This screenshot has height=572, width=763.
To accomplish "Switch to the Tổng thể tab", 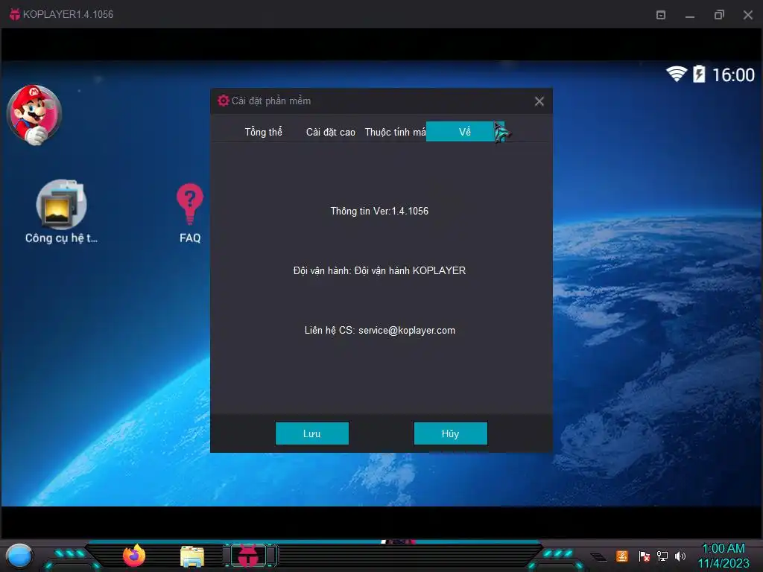I will 263,132.
